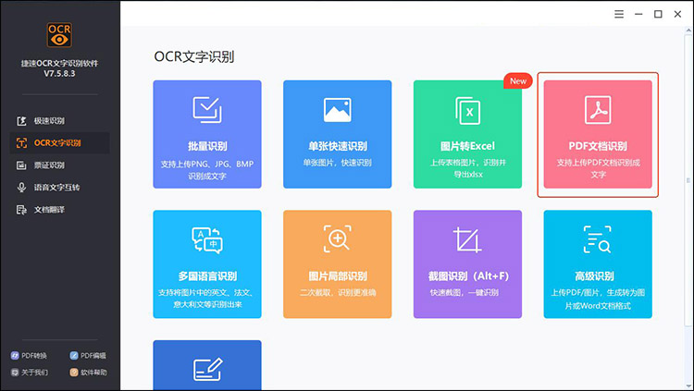Click the PDF编辑 blue icon
The image size is (694, 391).
74,356
